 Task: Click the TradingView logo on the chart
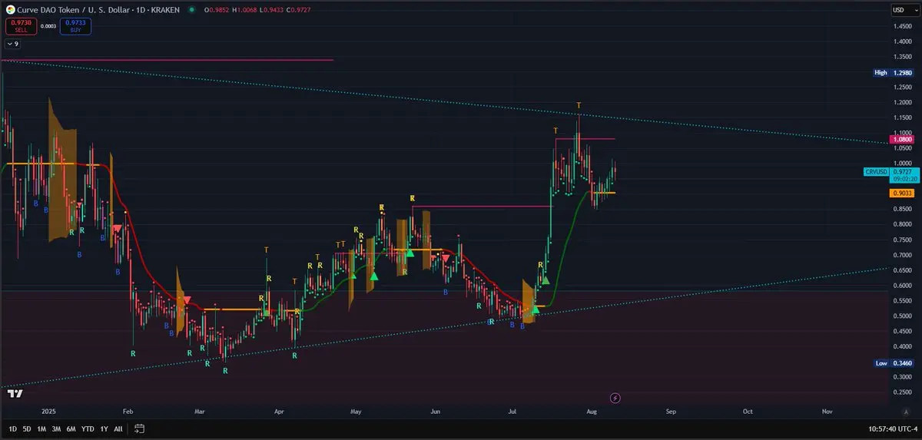click(x=14, y=393)
